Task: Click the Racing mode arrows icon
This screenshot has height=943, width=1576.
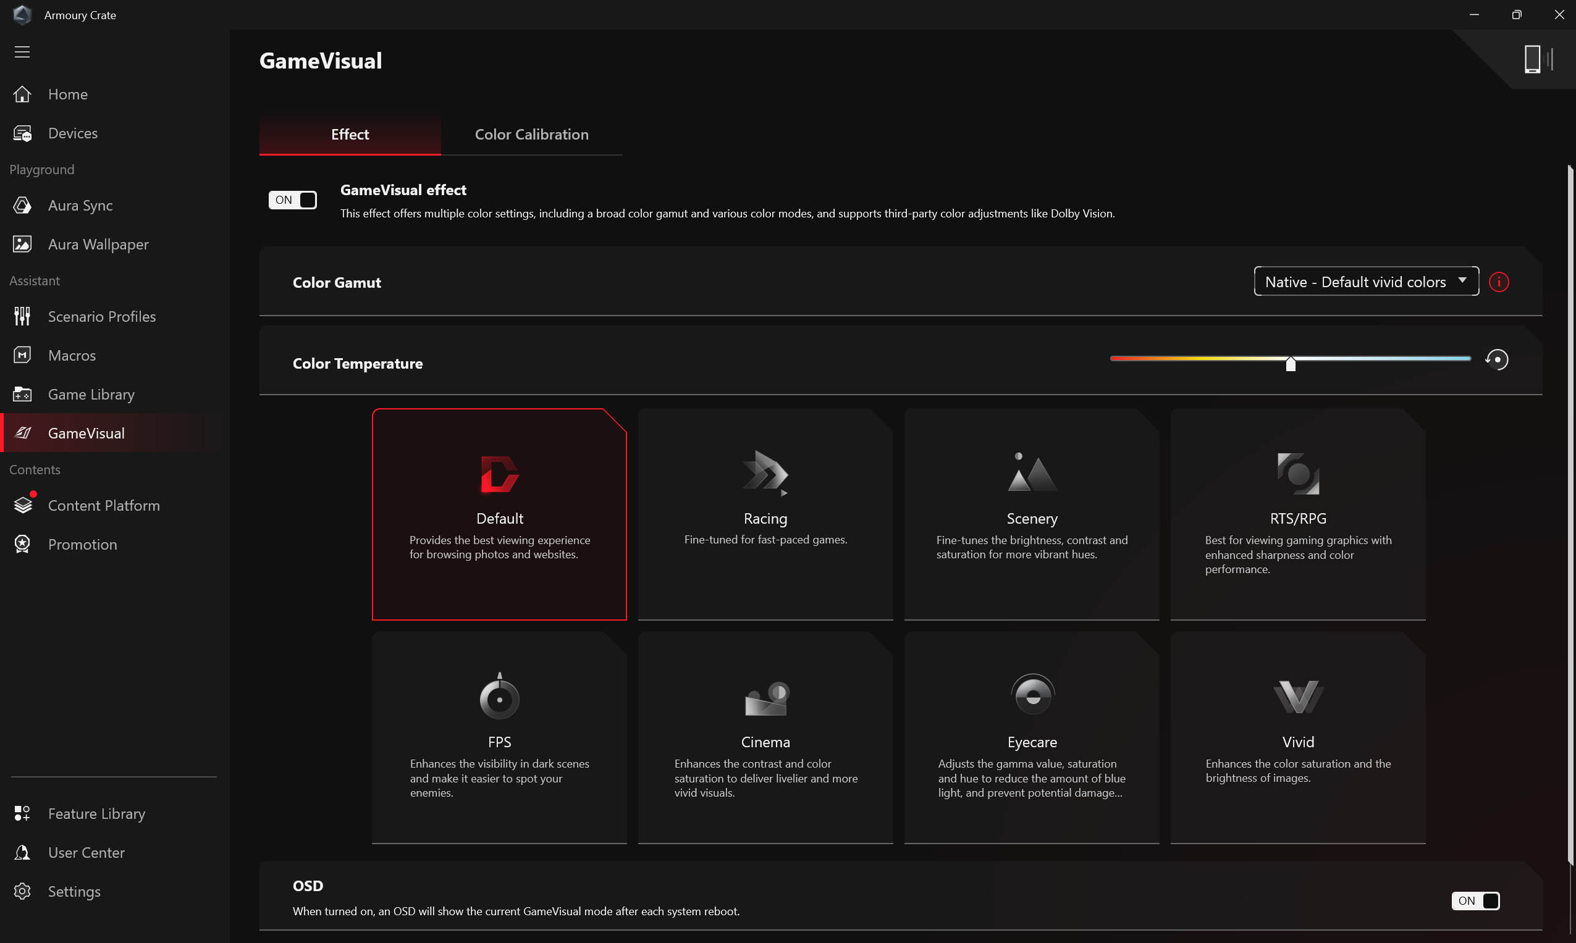Action: [765, 474]
